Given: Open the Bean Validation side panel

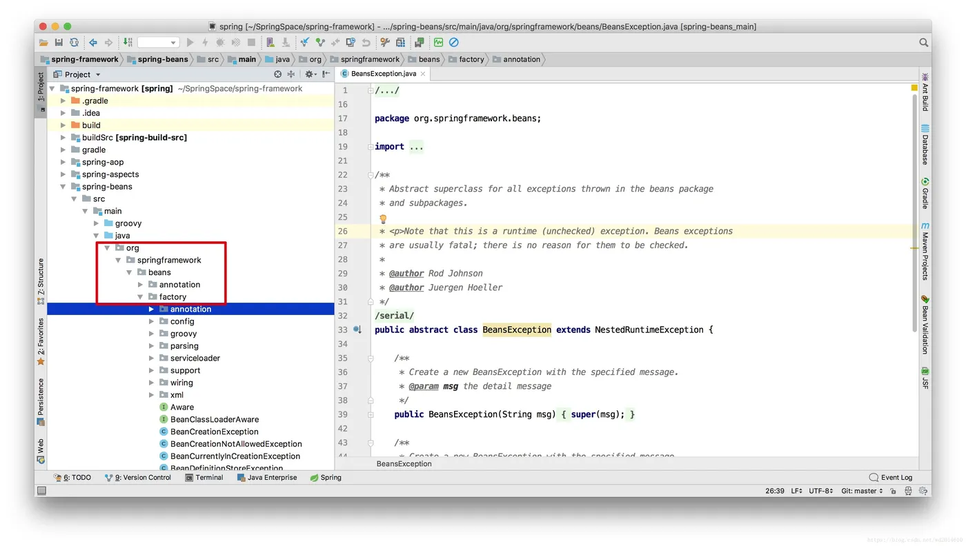Looking at the screenshot, I should click(925, 325).
